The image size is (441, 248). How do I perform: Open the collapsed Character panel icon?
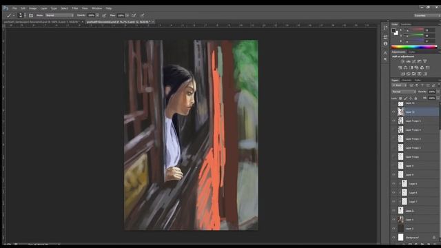click(x=385, y=52)
